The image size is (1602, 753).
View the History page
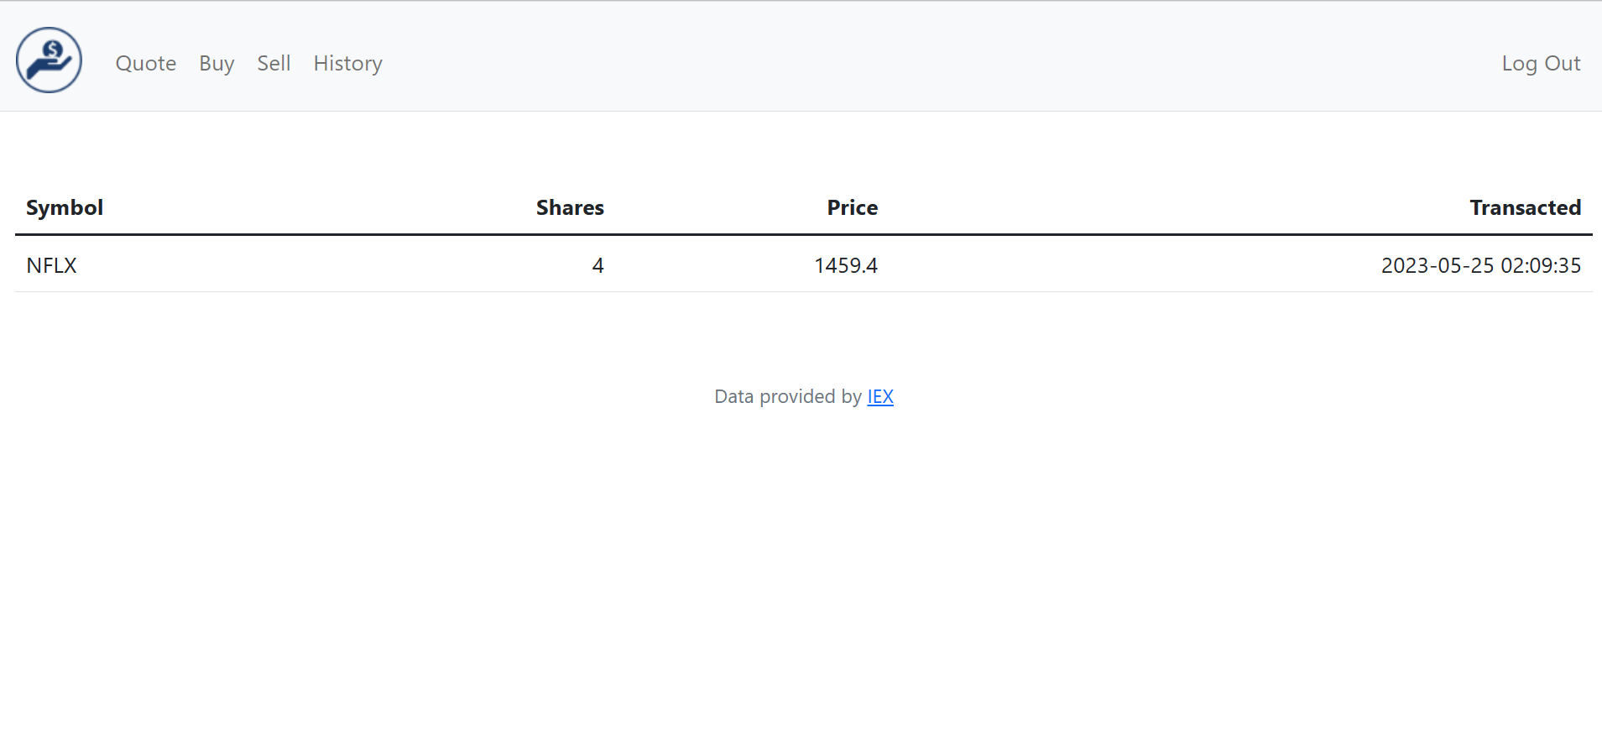(x=347, y=64)
